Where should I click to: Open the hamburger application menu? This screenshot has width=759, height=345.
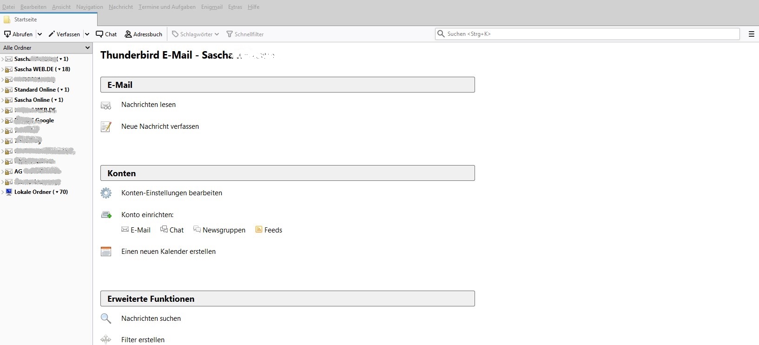point(751,34)
